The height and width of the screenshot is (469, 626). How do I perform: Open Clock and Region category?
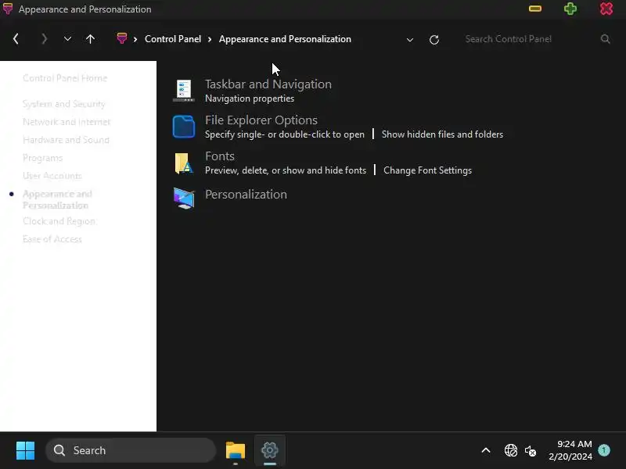[x=59, y=221]
